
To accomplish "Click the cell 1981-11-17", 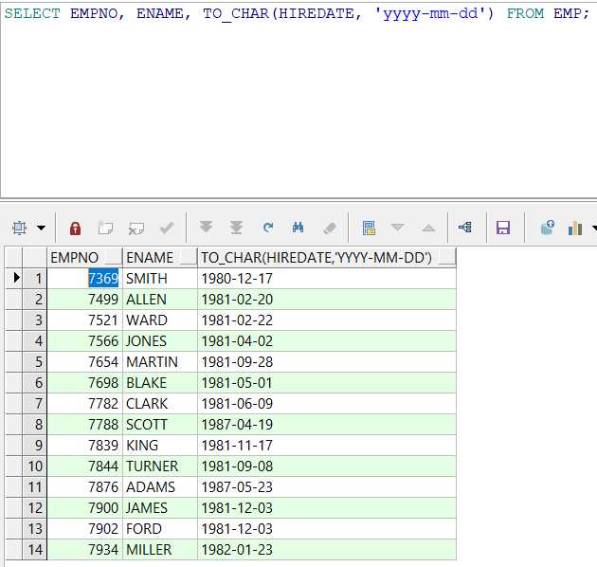I will (327, 445).
